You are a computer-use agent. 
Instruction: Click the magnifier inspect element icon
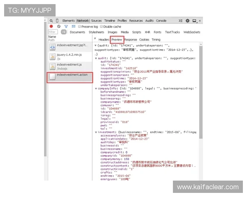click(x=51, y=21)
